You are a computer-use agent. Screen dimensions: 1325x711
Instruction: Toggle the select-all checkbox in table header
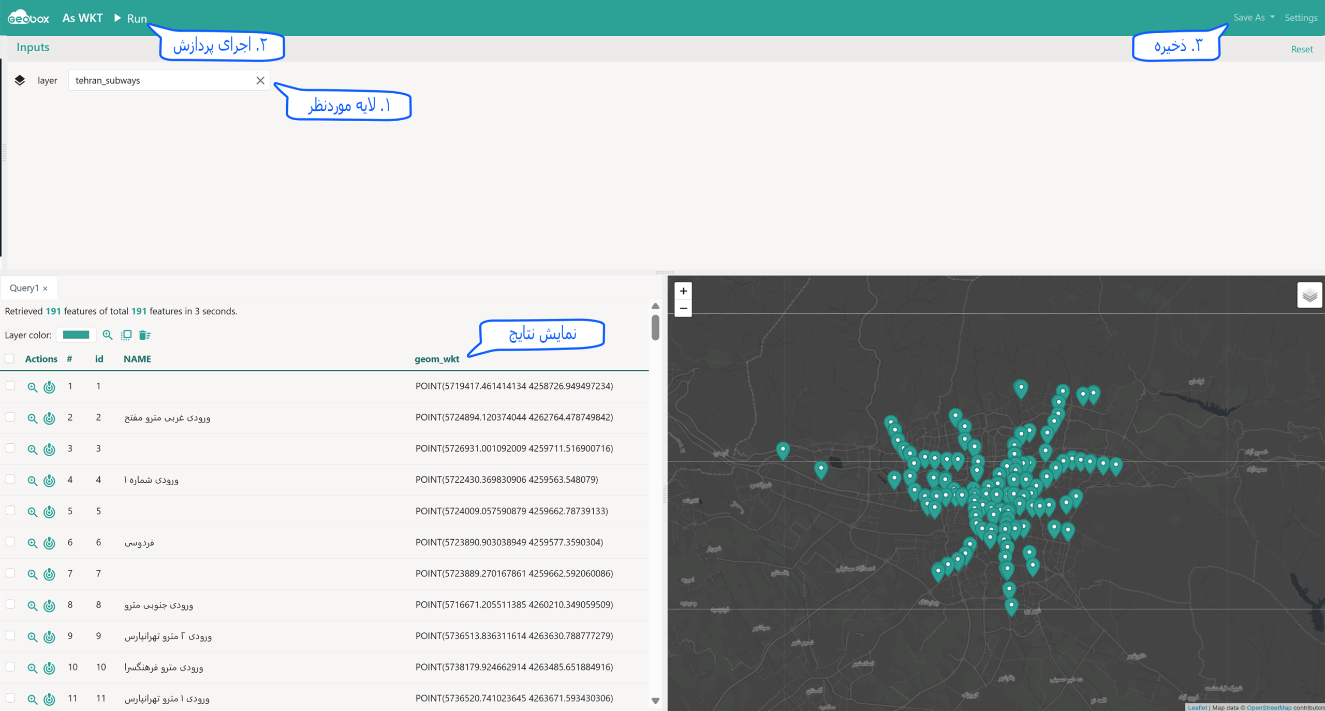coord(10,358)
